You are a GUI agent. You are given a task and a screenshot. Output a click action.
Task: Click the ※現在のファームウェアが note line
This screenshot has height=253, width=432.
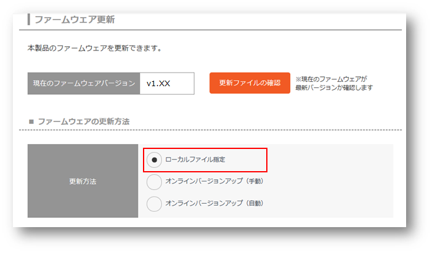click(331, 79)
